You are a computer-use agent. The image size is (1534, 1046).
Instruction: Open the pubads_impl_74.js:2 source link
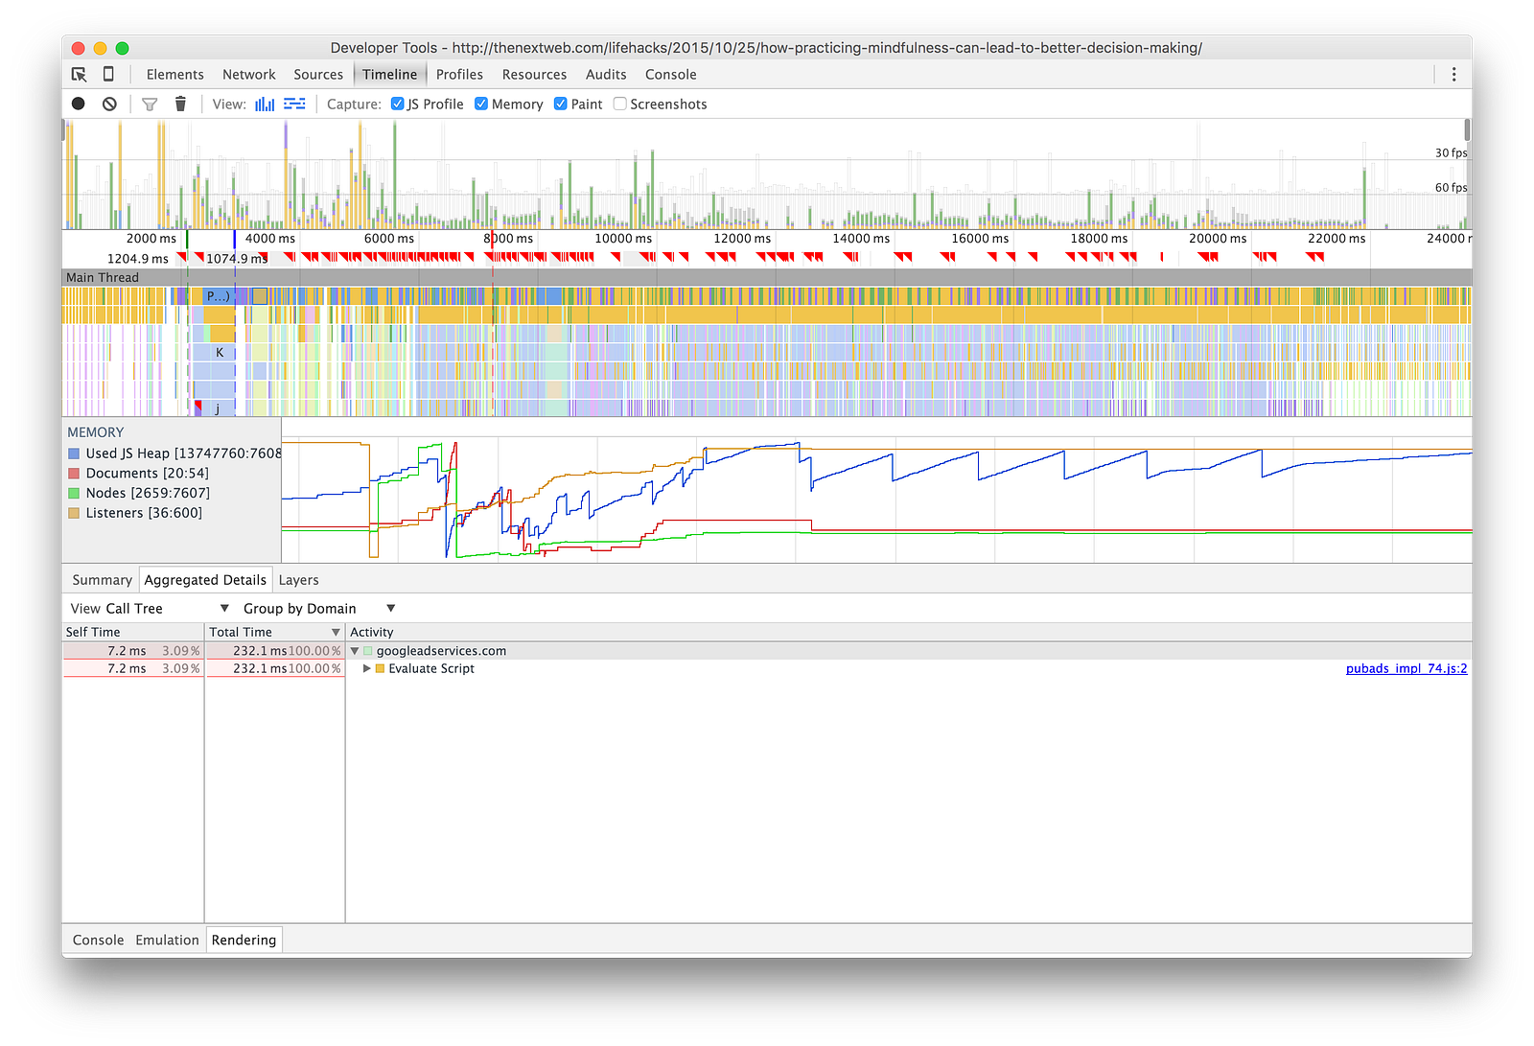(x=1406, y=669)
